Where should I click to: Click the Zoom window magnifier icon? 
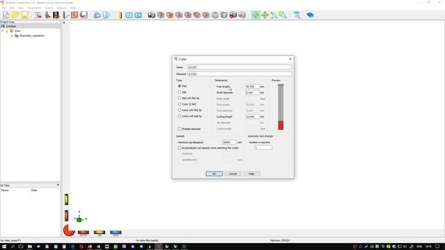coord(283,15)
